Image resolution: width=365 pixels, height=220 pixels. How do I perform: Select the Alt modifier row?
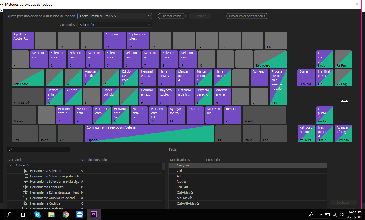(247, 176)
